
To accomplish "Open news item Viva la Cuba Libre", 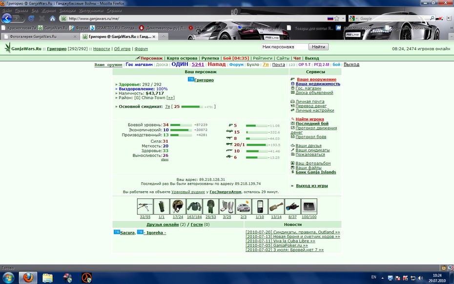I will [x=280, y=241].
